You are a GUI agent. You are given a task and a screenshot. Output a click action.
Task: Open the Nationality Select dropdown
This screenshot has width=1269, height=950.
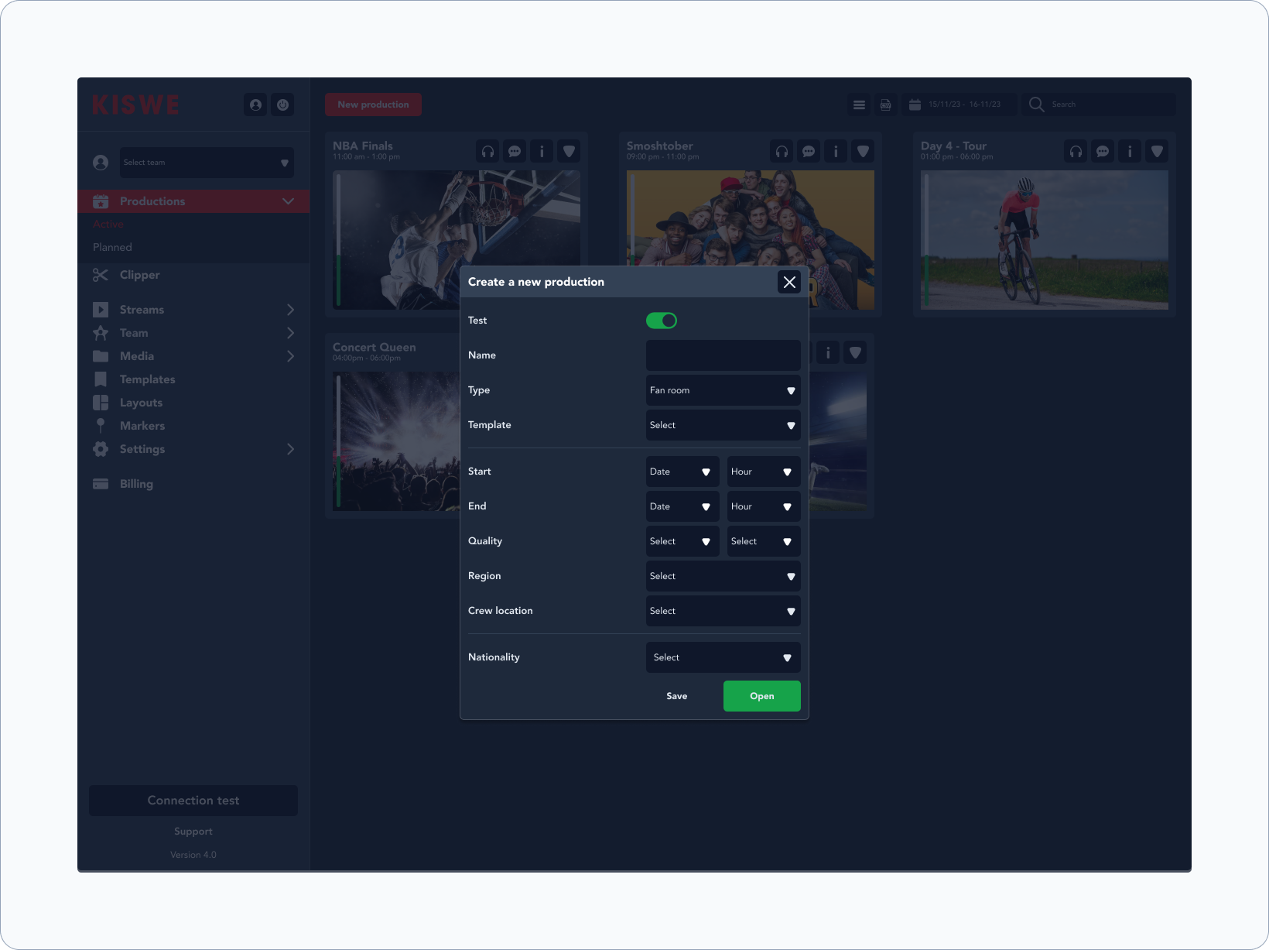click(723, 657)
